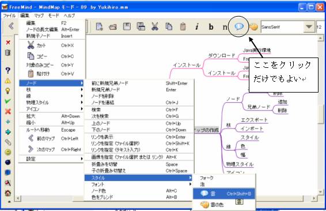Screen dimensions: 326x211
Task: Add the green check mark icon
Action: (x=7, y=101)
